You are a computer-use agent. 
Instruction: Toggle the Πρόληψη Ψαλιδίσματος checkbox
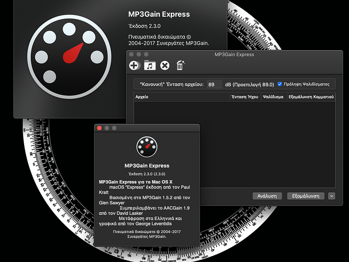coord(280,84)
